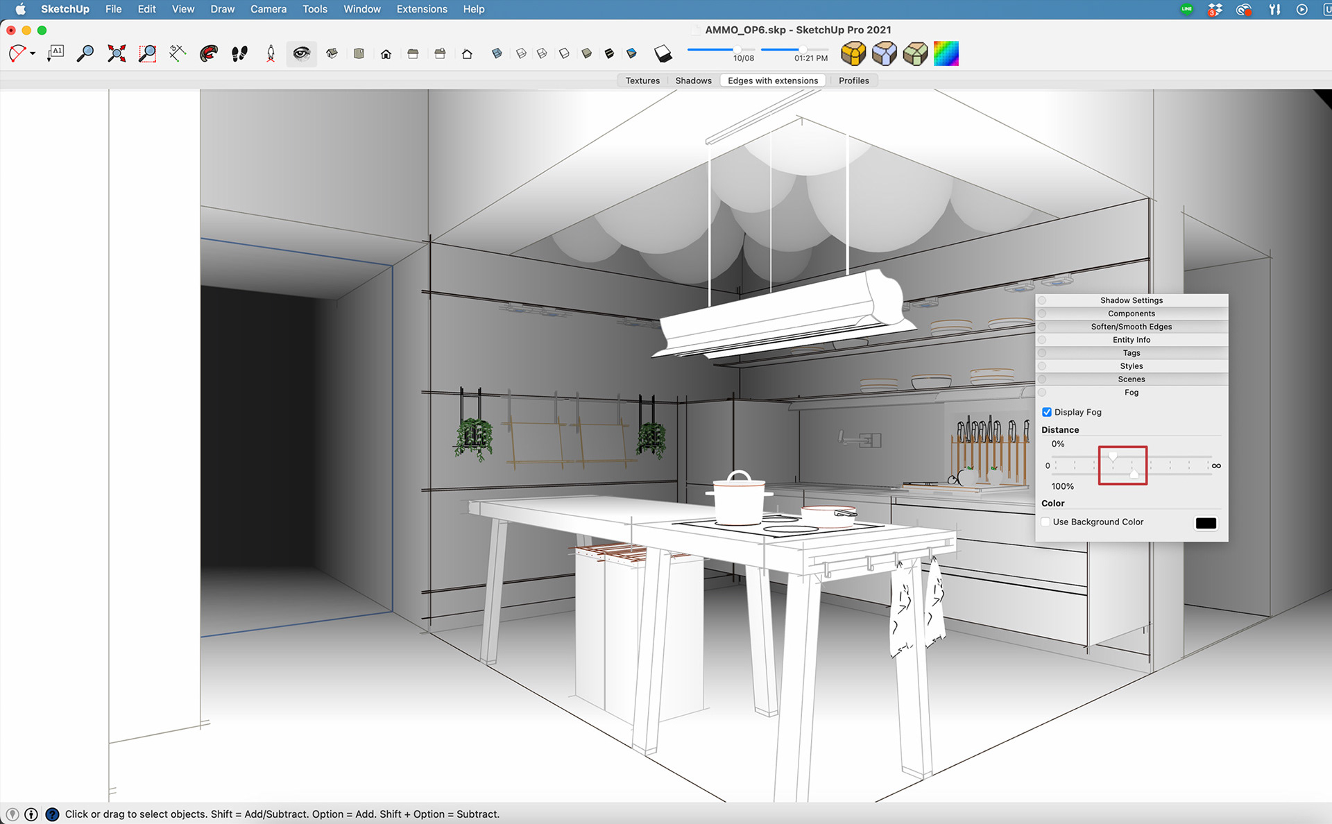Open the Help menu
This screenshot has height=824, width=1332.
(474, 9)
